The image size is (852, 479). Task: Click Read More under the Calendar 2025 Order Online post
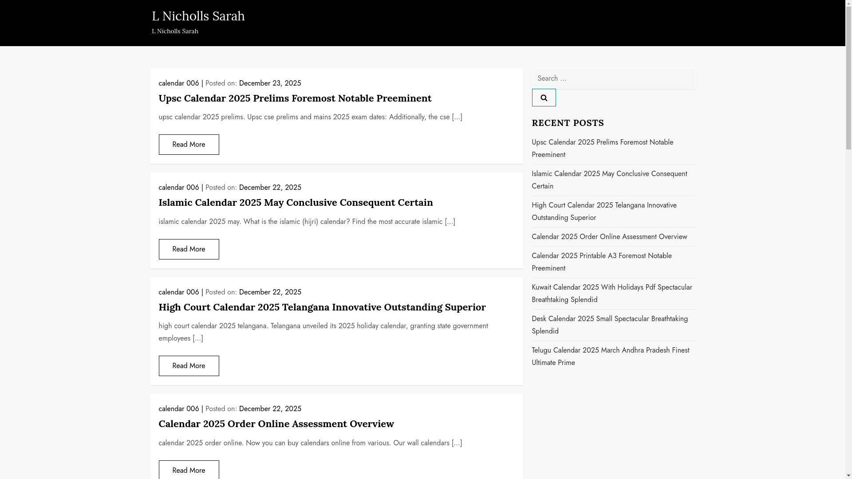(189, 470)
